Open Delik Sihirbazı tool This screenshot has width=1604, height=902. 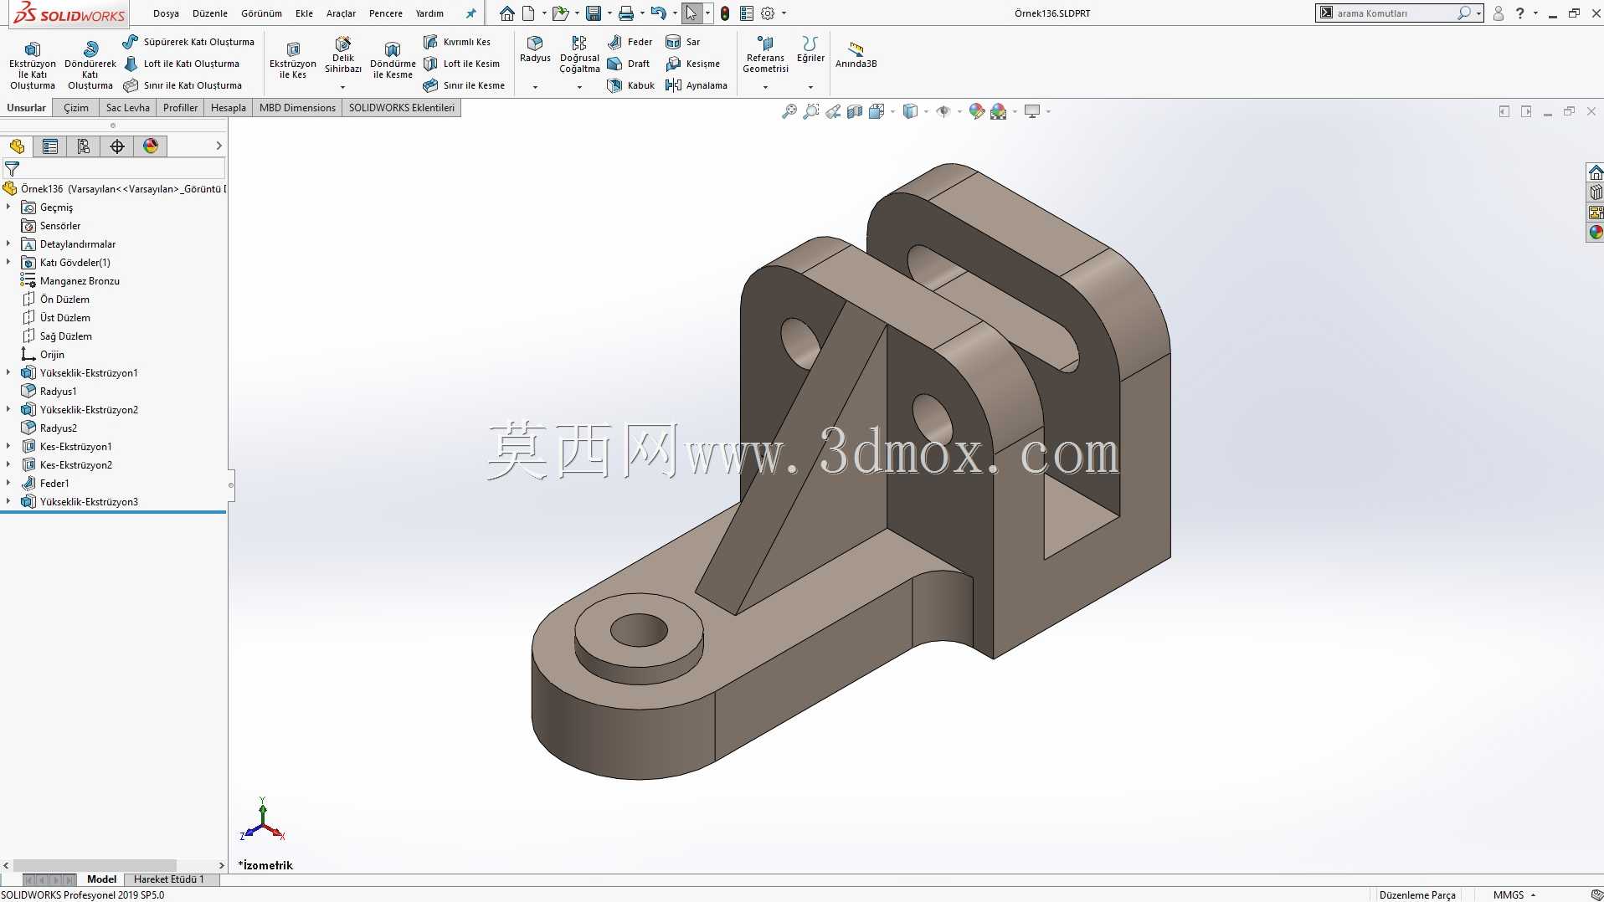click(x=343, y=55)
